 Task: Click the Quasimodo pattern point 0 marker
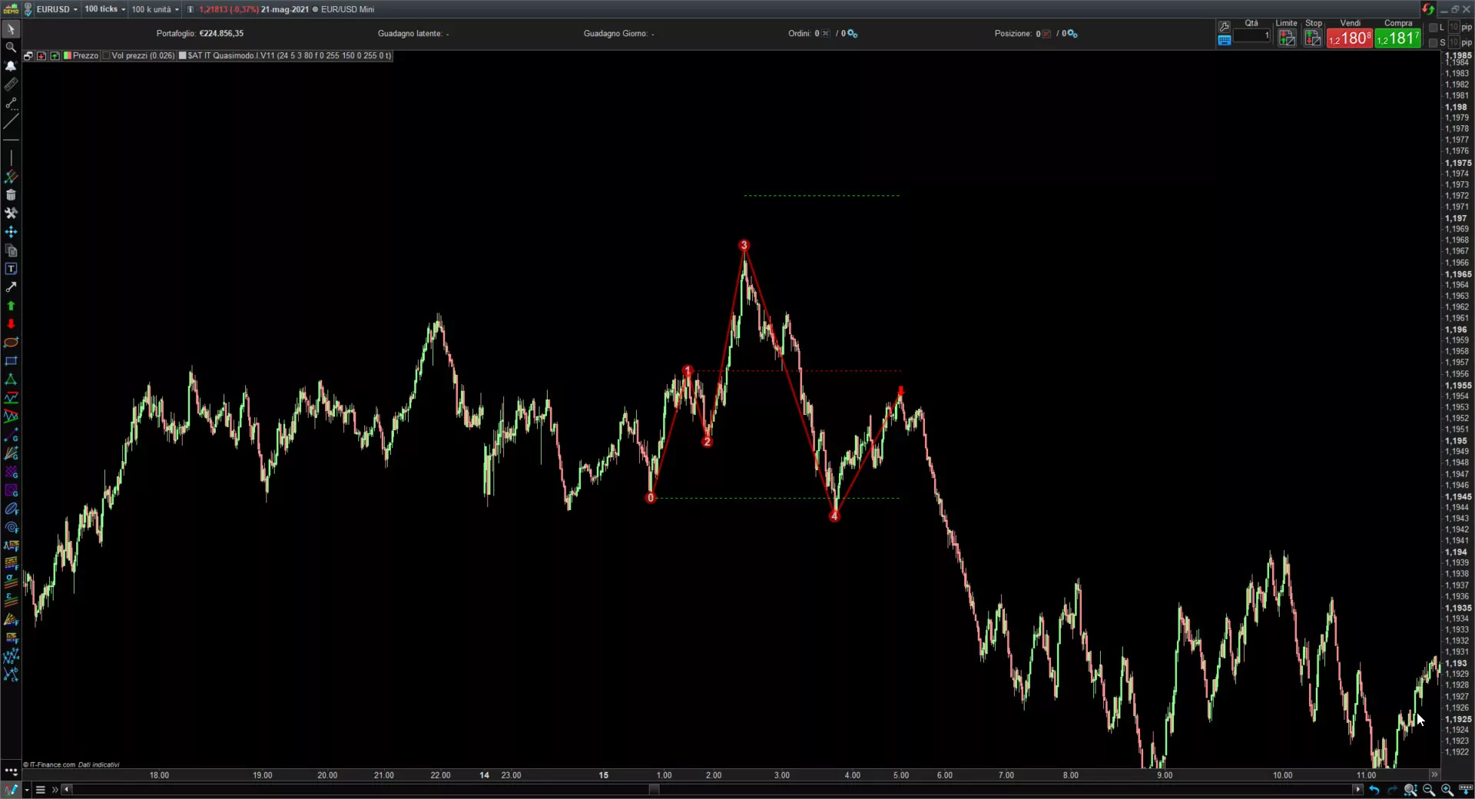coord(651,498)
